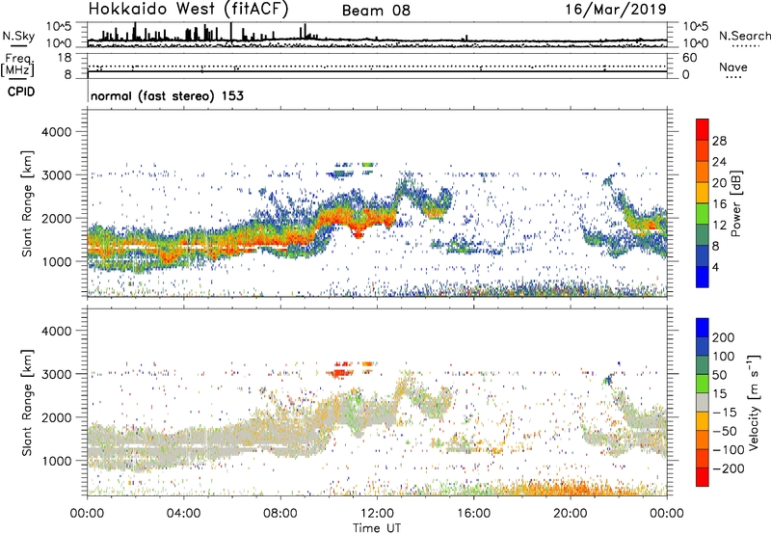Pick the red bottom segment of the velocity colorbar
This screenshot has width=771, height=534.
pyautogui.click(x=703, y=477)
